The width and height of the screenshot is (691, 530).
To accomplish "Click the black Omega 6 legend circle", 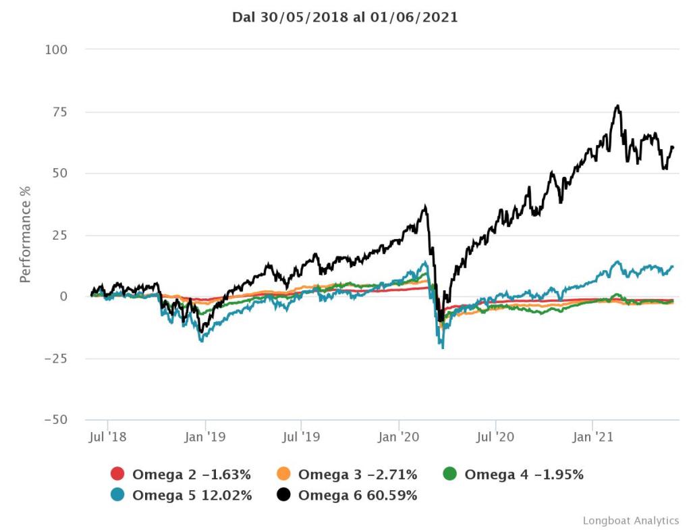I will [283, 495].
